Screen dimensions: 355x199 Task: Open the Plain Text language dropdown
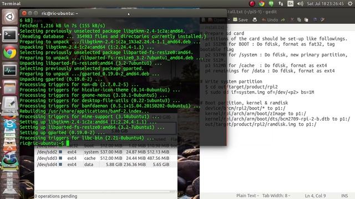(x=247, y=196)
